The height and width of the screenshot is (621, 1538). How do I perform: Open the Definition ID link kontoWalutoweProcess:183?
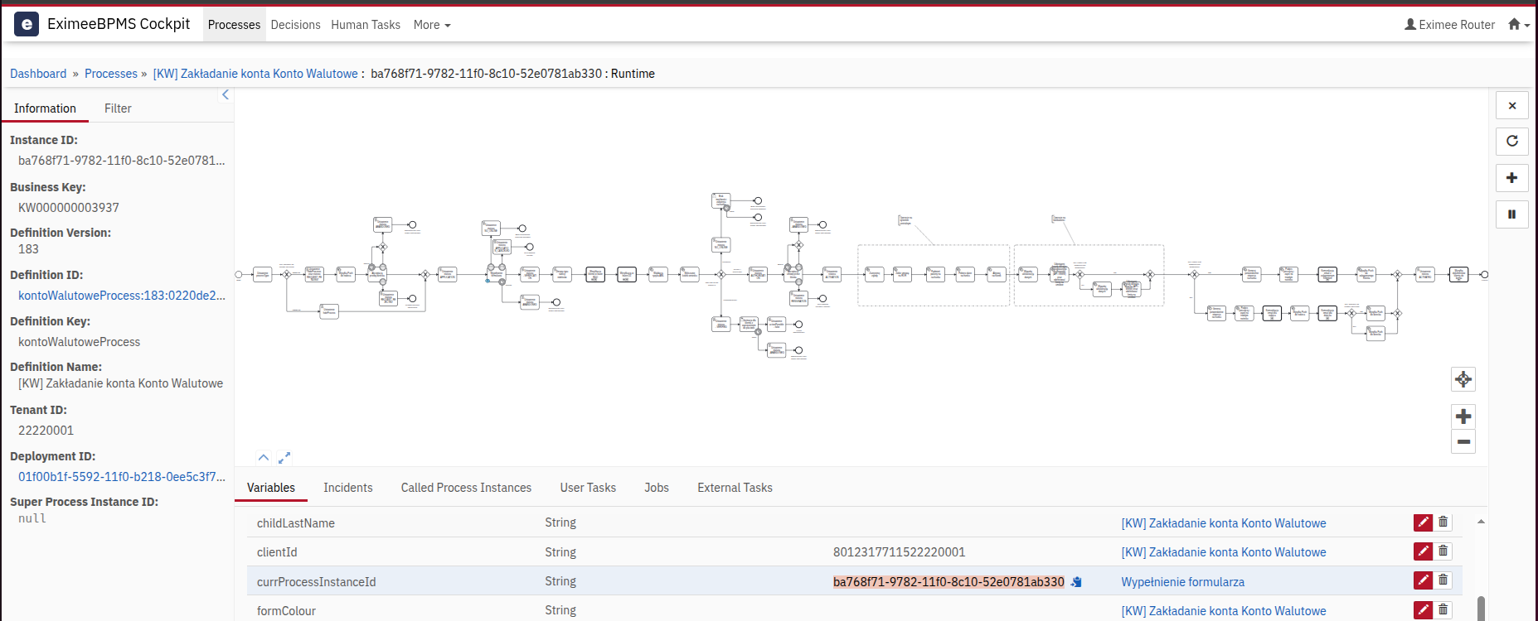tap(122, 296)
